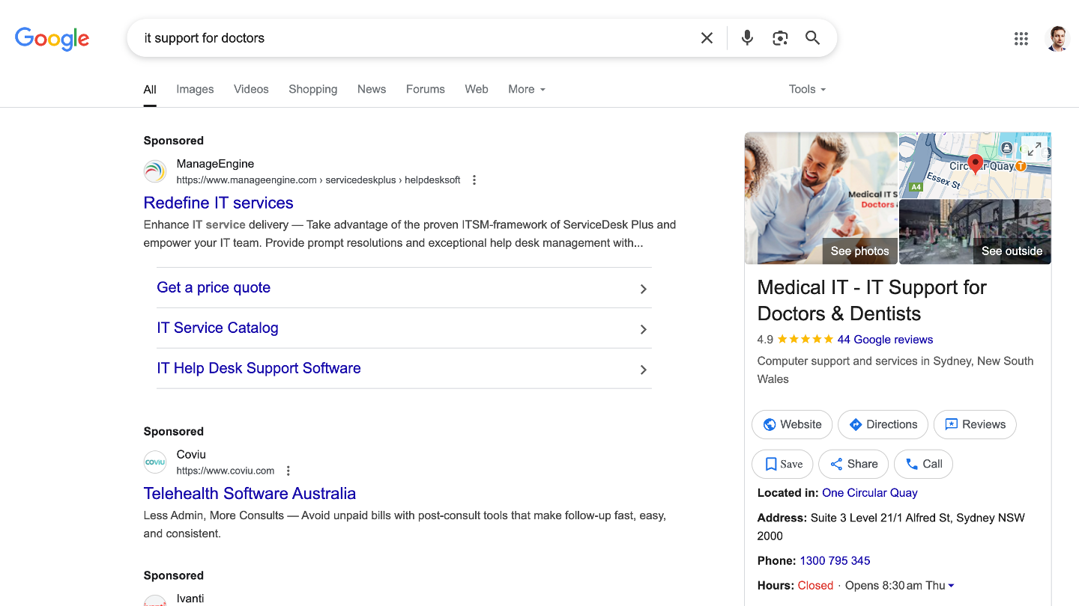Open the '44 Google reviews' link

885,340
